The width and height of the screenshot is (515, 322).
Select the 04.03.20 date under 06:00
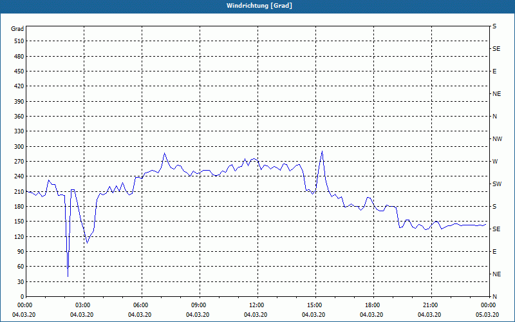[139, 315]
